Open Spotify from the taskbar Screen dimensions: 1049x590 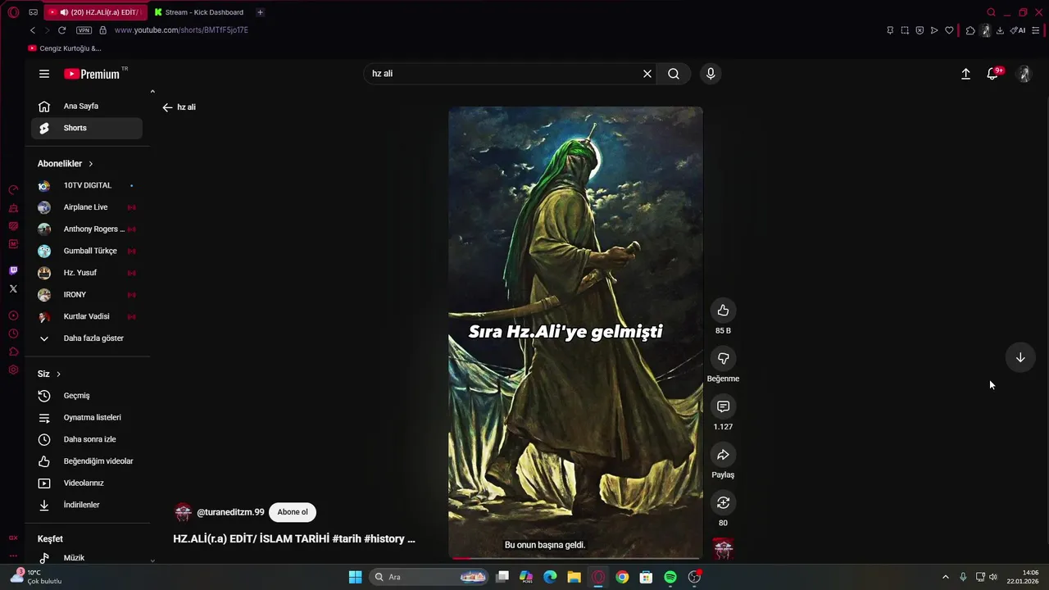point(670,577)
